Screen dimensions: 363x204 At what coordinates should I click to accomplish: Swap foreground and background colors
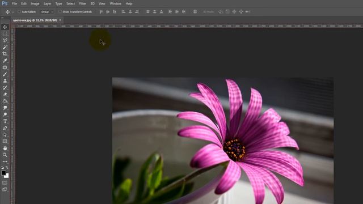click(x=7, y=168)
